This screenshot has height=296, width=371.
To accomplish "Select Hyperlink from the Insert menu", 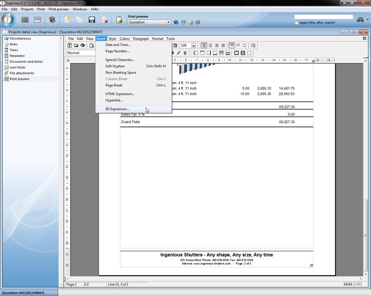I will point(114,100).
